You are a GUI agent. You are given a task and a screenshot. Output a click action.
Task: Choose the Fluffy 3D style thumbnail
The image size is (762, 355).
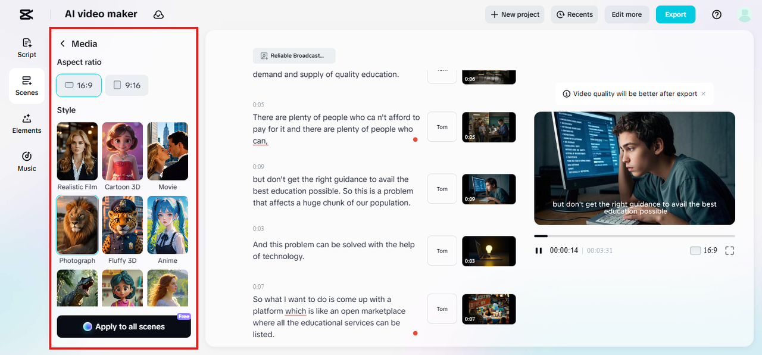point(123,225)
